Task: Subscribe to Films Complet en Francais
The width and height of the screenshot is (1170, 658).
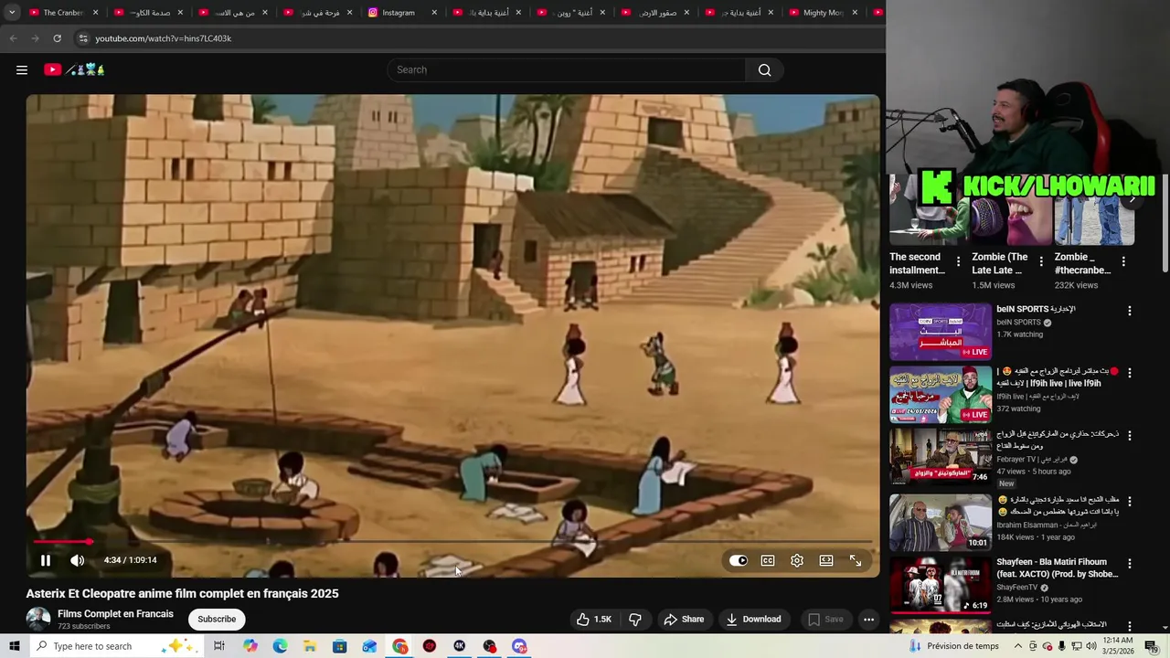Action: click(x=217, y=619)
